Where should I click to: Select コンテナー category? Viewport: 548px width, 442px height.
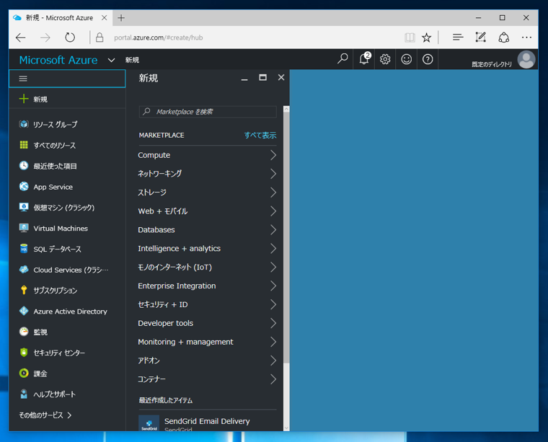[x=207, y=379]
